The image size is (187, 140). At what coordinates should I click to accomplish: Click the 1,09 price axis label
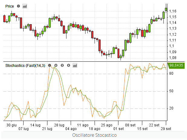173,52
